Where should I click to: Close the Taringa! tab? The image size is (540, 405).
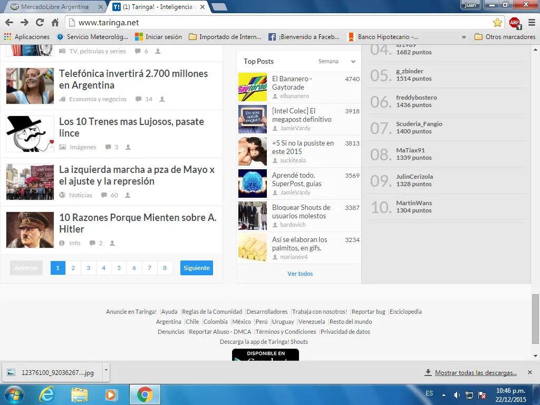coord(202,6)
